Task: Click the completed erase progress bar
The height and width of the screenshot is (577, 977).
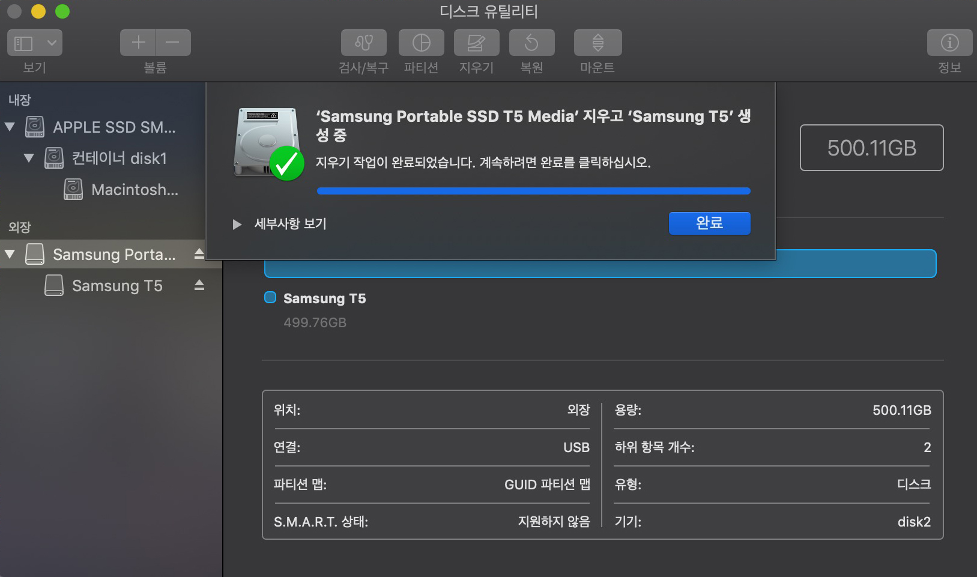Action: 533,191
